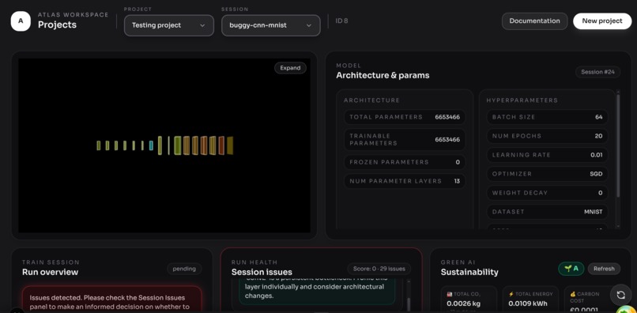Click the teal layer block in visualization

151,145
